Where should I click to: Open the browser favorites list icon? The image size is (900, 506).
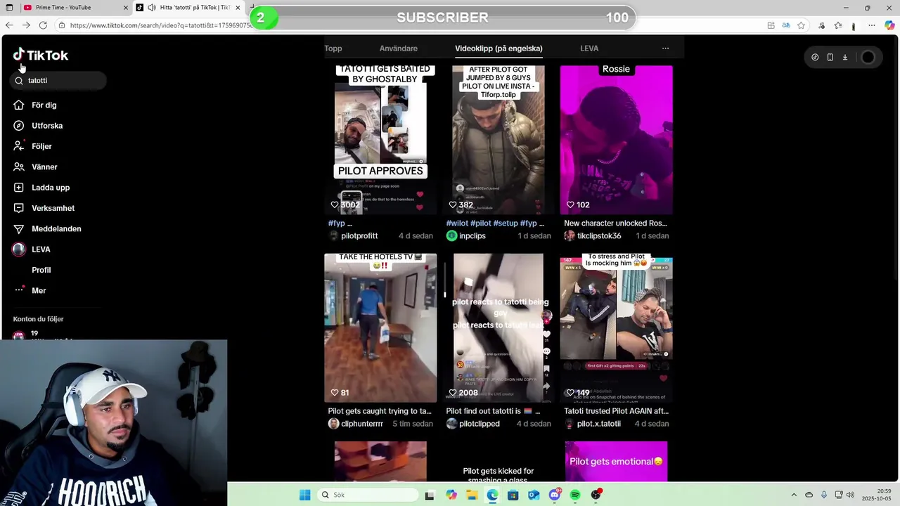click(838, 25)
